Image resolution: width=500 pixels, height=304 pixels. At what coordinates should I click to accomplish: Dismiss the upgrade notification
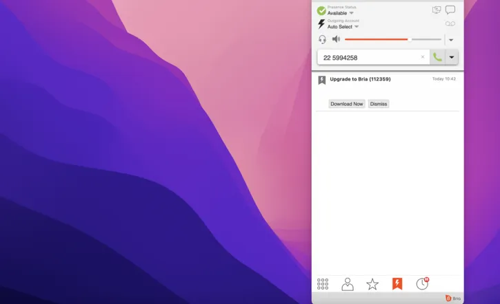pos(379,104)
